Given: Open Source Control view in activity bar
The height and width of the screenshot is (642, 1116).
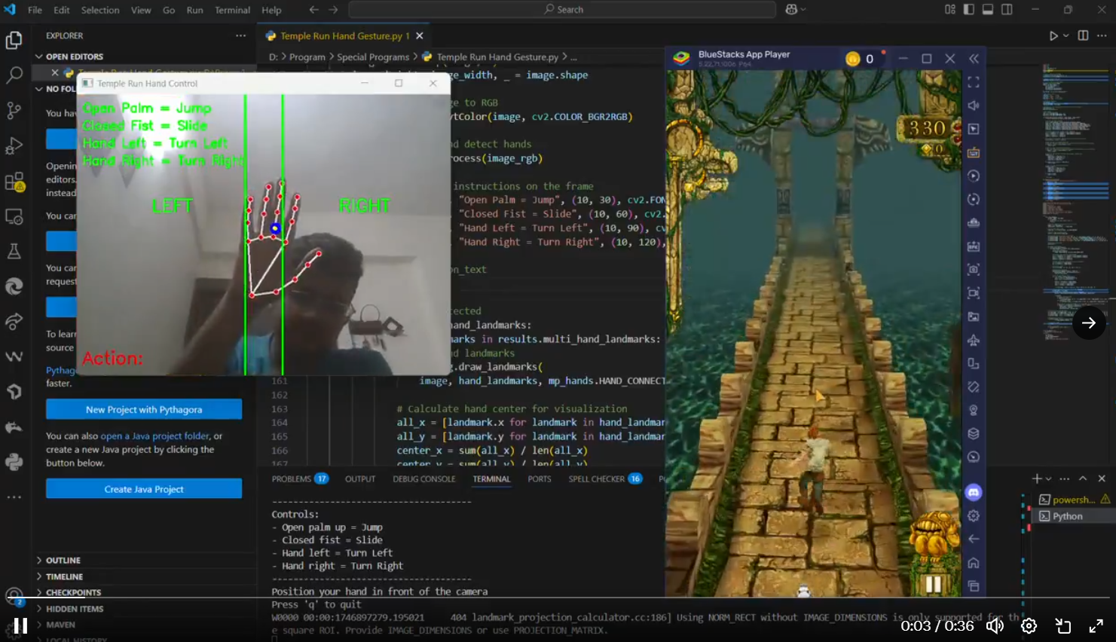Looking at the screenshot, I should (x=14, y=110).
